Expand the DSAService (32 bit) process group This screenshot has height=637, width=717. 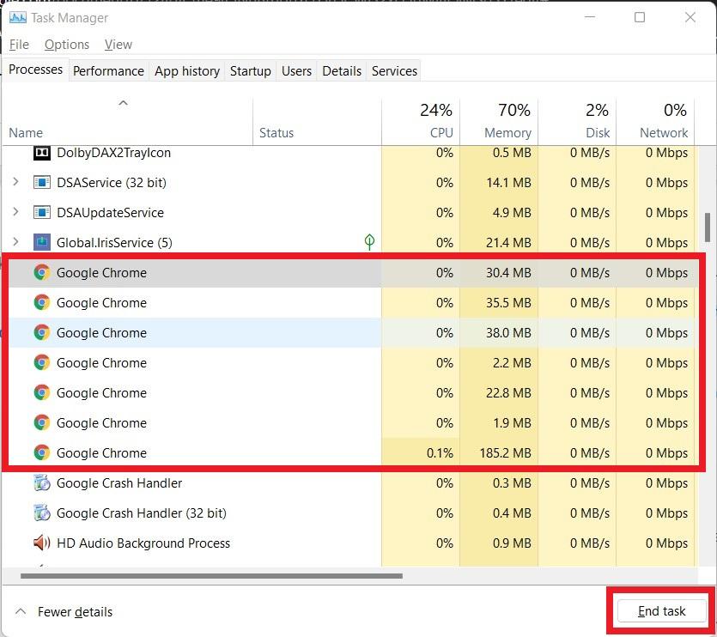tap(15, 183)
